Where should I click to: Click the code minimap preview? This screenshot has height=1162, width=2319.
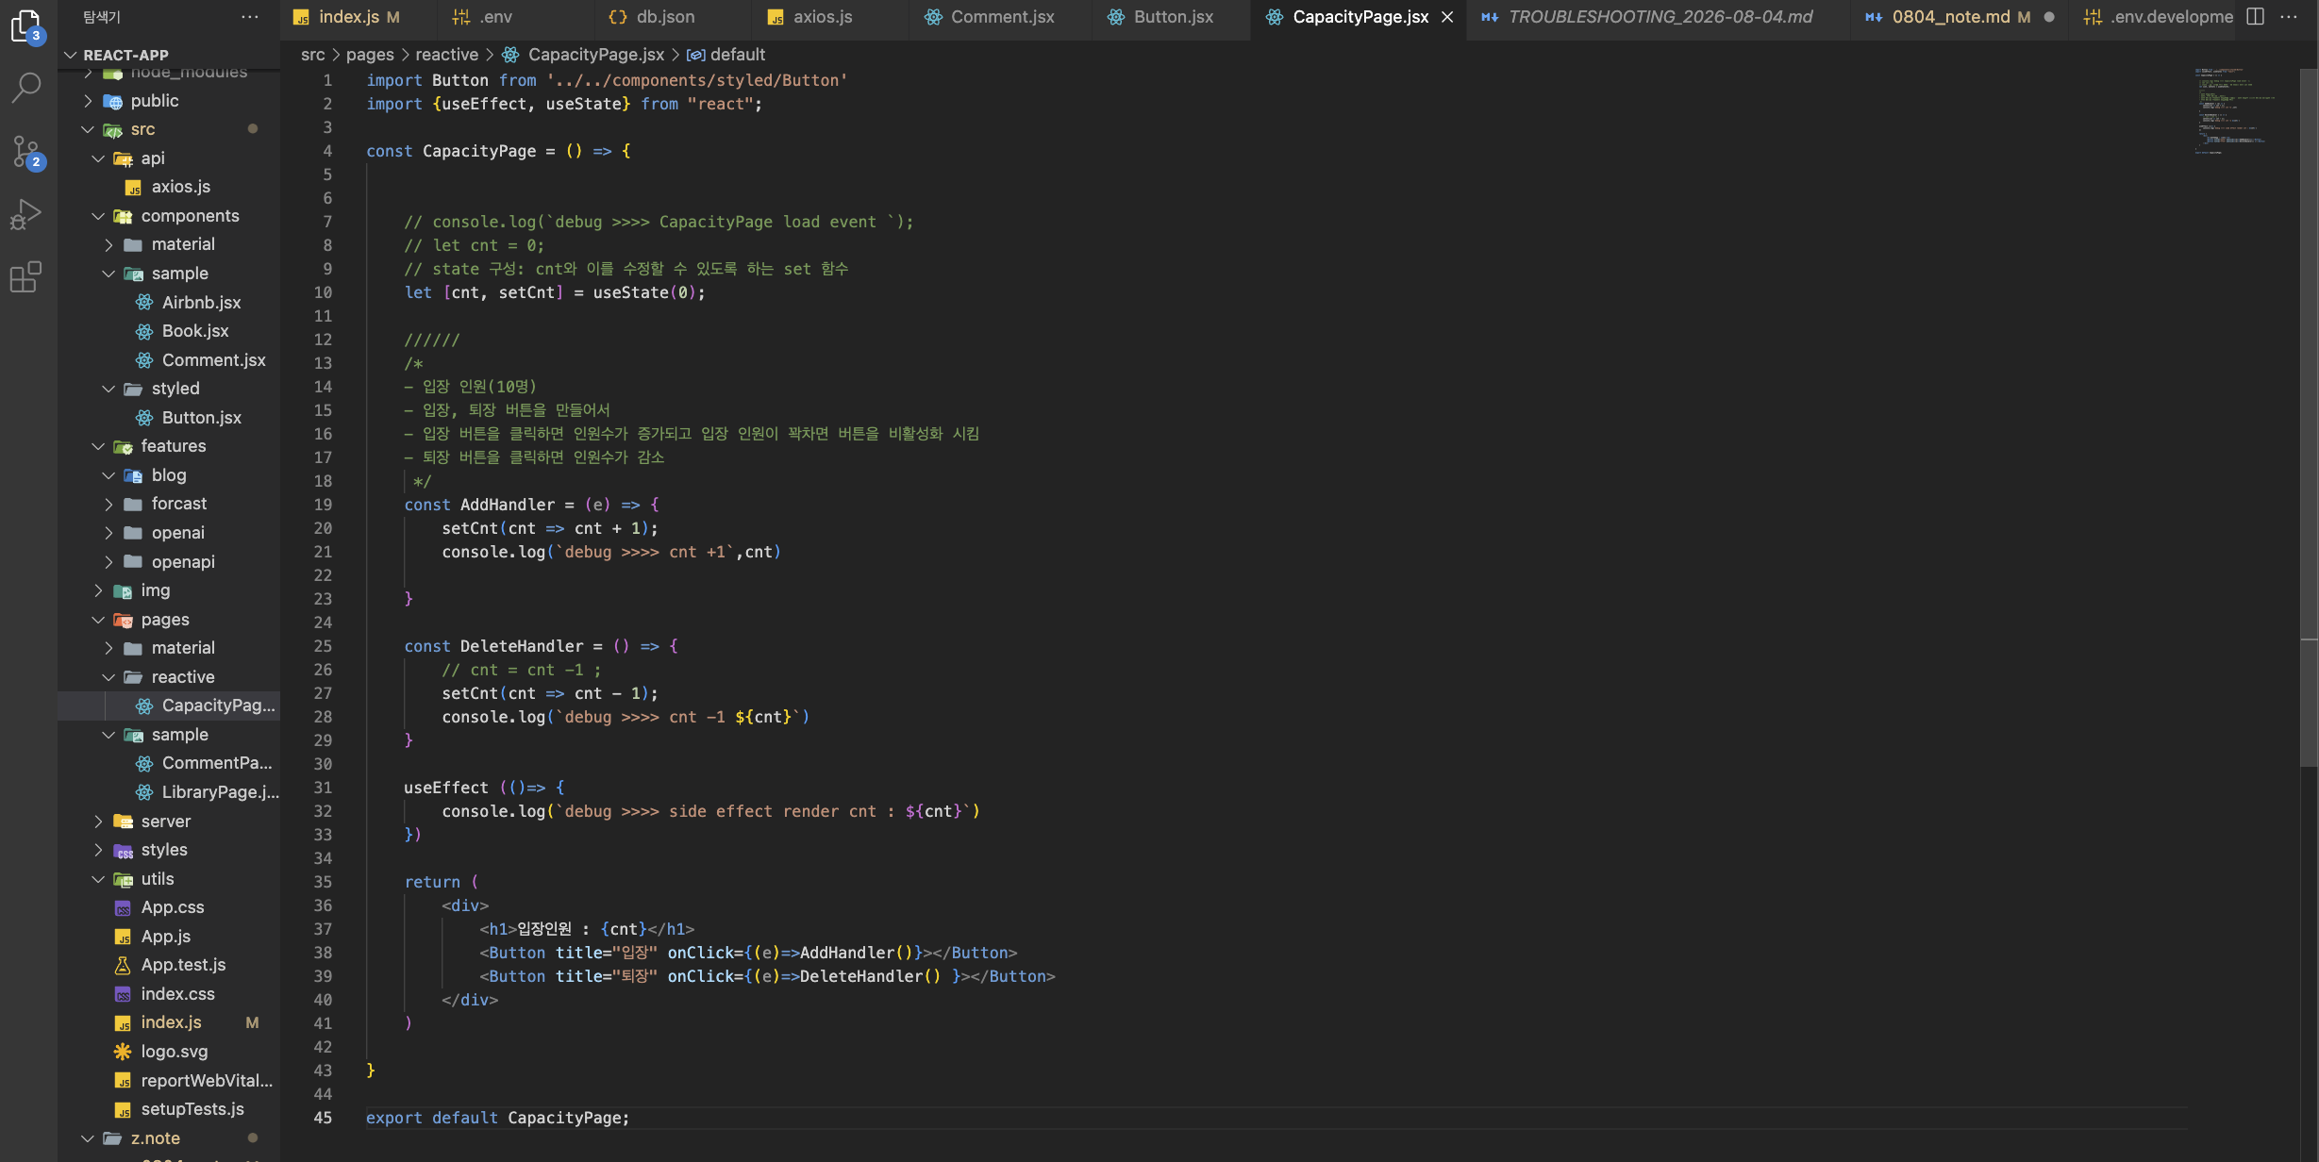tap(2234, 110)
